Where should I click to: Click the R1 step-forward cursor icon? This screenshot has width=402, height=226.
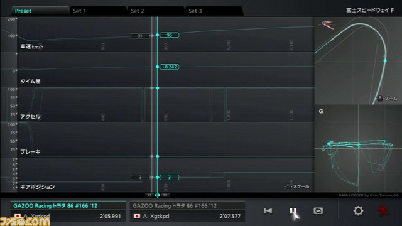165,195
